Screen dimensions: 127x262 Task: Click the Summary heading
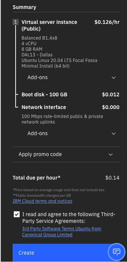pos(24,7)
